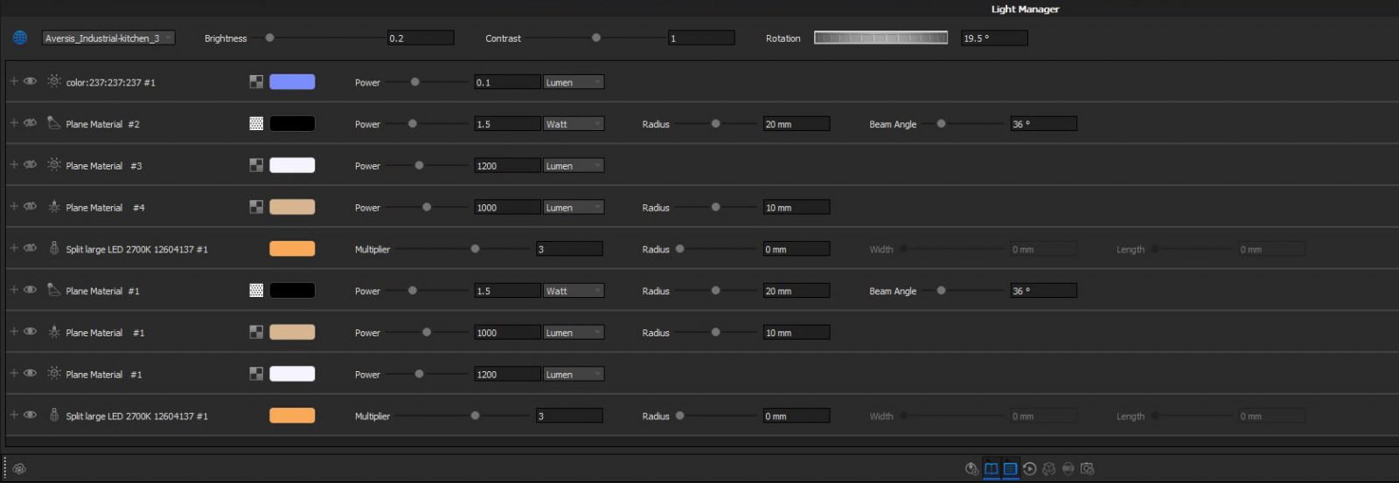Click the text label color:237:237:237 #1

coord(110,83)
